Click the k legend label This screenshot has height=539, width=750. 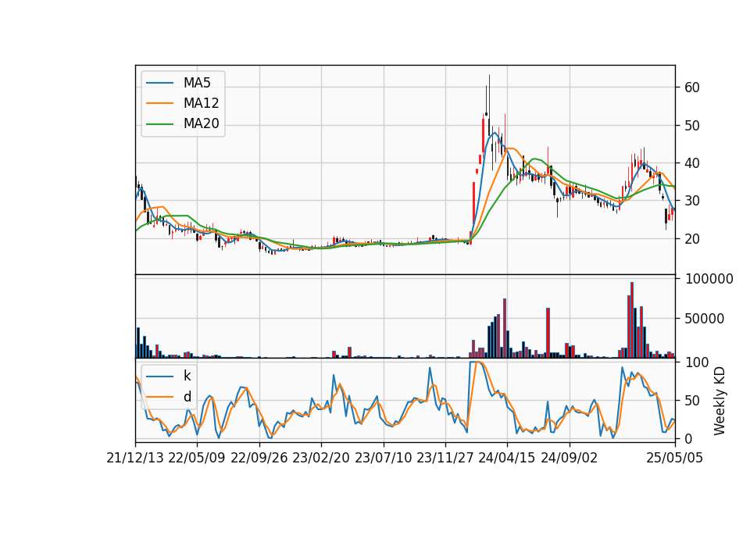[187, 376]
